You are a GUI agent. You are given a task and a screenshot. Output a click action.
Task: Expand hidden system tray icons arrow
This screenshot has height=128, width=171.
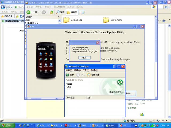(139, 126)
